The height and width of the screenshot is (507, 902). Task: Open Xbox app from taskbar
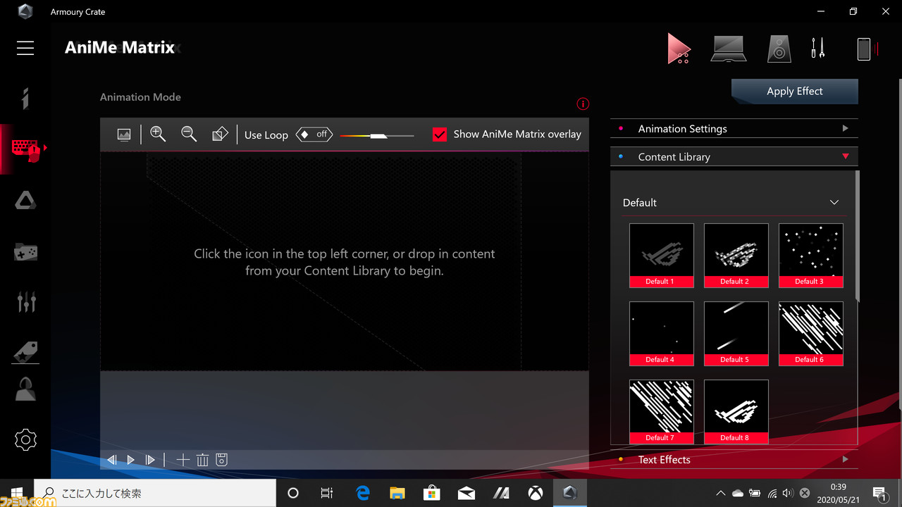536,493
